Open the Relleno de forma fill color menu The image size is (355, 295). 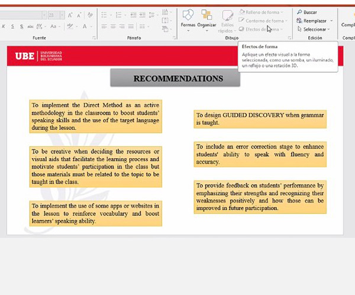(x=262, y=12)
